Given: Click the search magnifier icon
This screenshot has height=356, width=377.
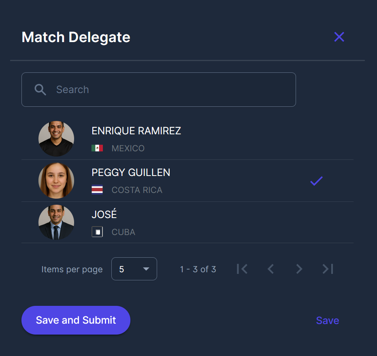Looking at the screenshot, I should click(x=40, y=89).
